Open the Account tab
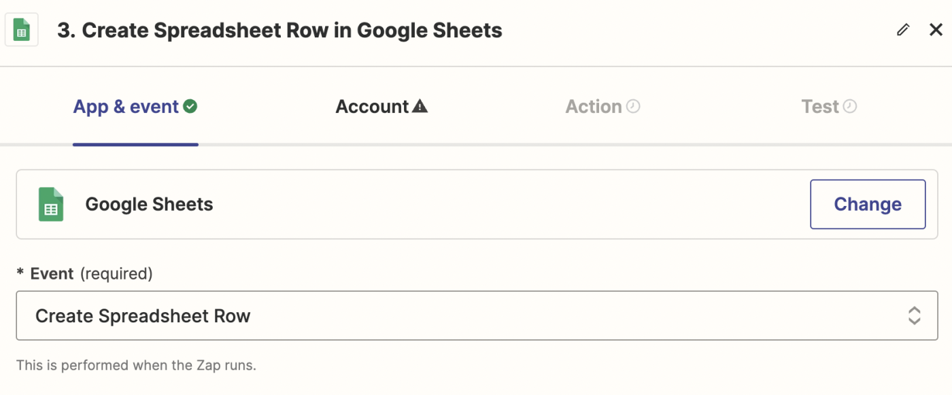 tap(372, 107)
